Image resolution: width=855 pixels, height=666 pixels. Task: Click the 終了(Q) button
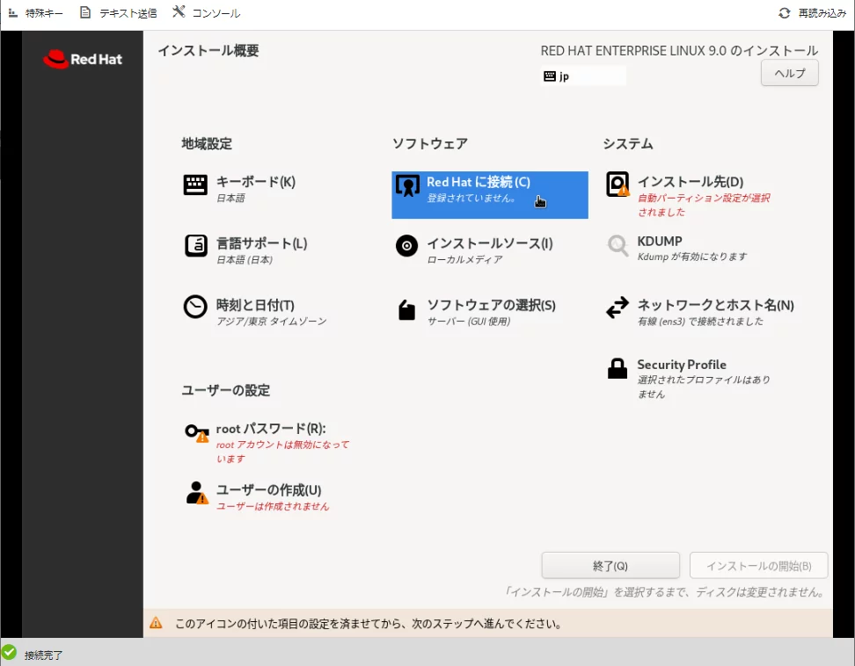[x=610, y=566]
